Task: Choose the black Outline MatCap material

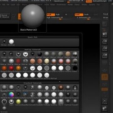Action: [75, 68]
